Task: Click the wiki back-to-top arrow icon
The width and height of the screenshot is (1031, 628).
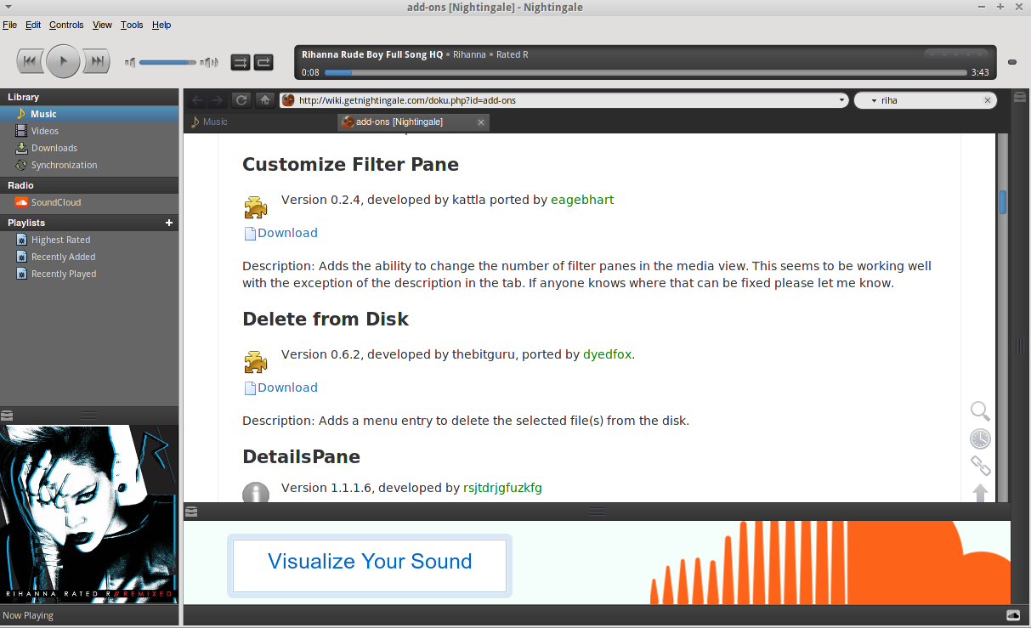Action: point(980,493)
